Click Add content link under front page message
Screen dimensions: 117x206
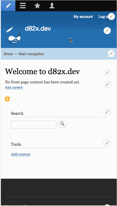click(14, 88)
